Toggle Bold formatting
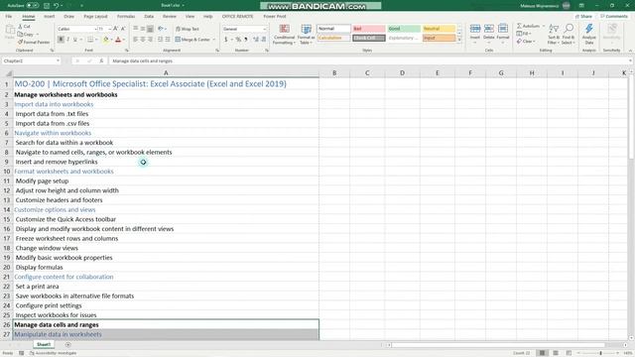The width and height of the screenshot is (635, 357). coord(61,40)
